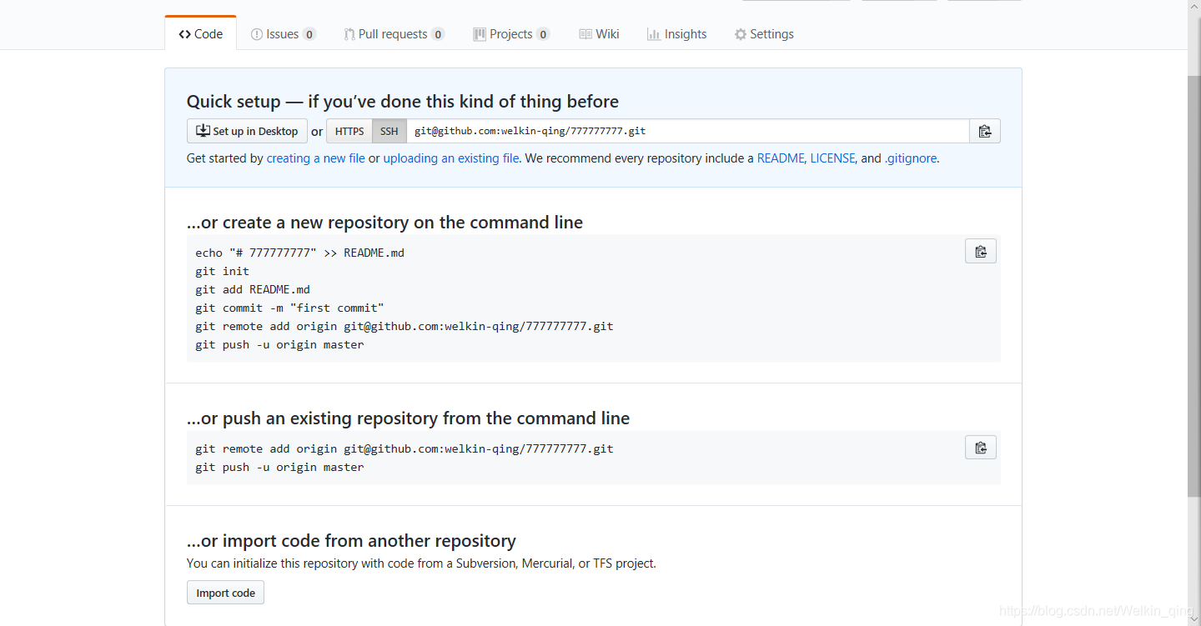Copy the clone URL to clipboard
This screenshot has width=1201, height=626.
[985, 131]
